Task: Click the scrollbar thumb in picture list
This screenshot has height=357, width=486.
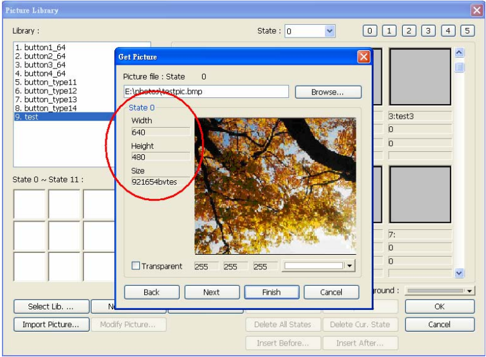Action: pyautogui.click(x=459, y=67)
